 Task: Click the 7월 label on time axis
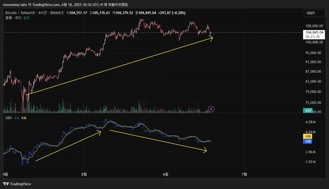click(244, 174)
